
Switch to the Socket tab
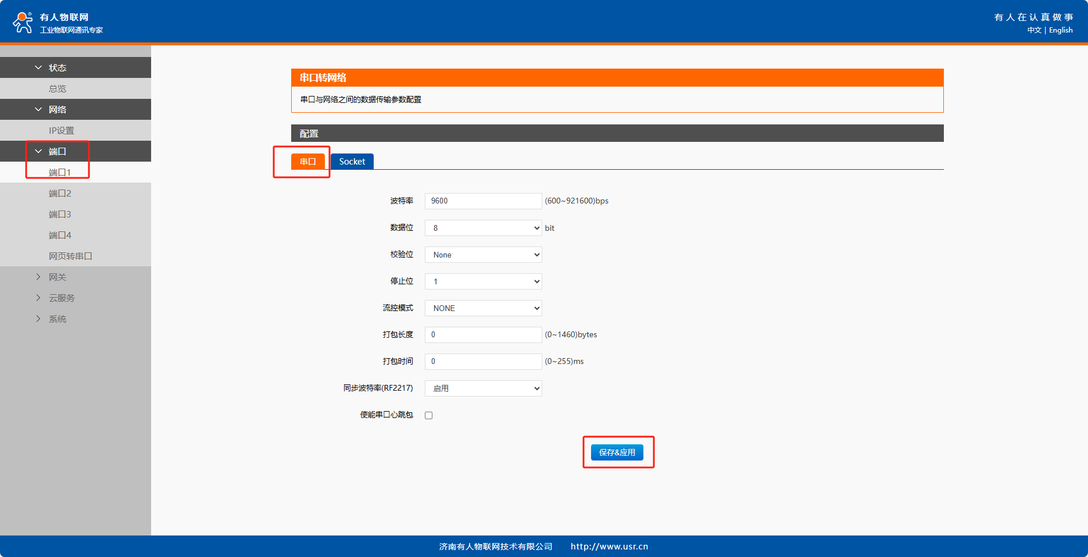(x=352, y=162)
